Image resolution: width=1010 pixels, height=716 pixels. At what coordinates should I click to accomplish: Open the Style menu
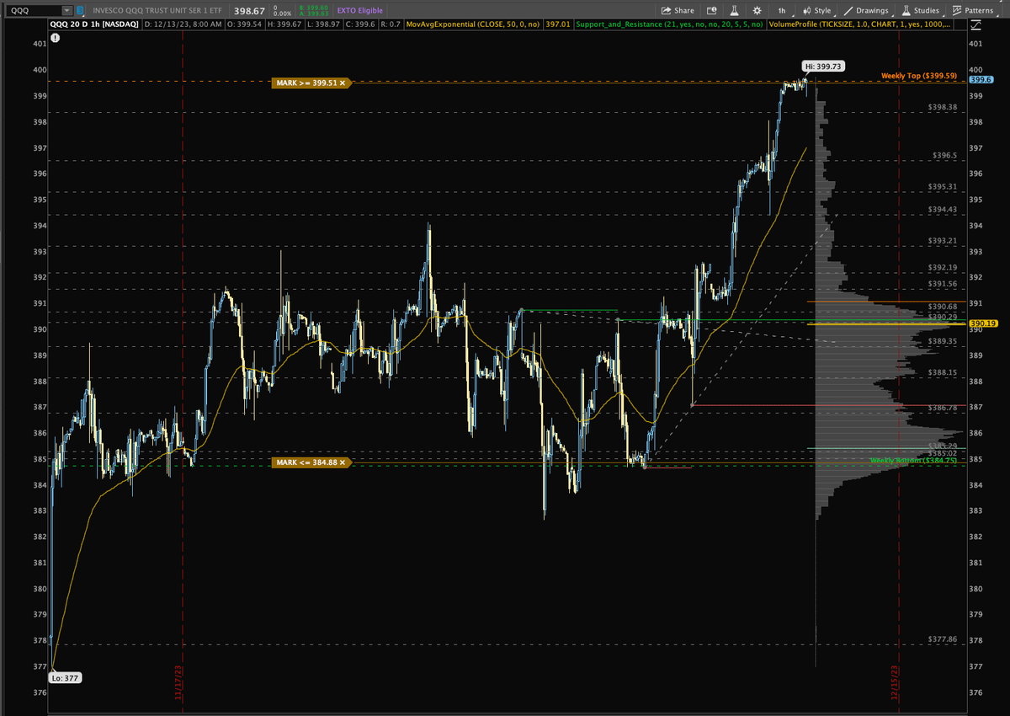(817, 10)
